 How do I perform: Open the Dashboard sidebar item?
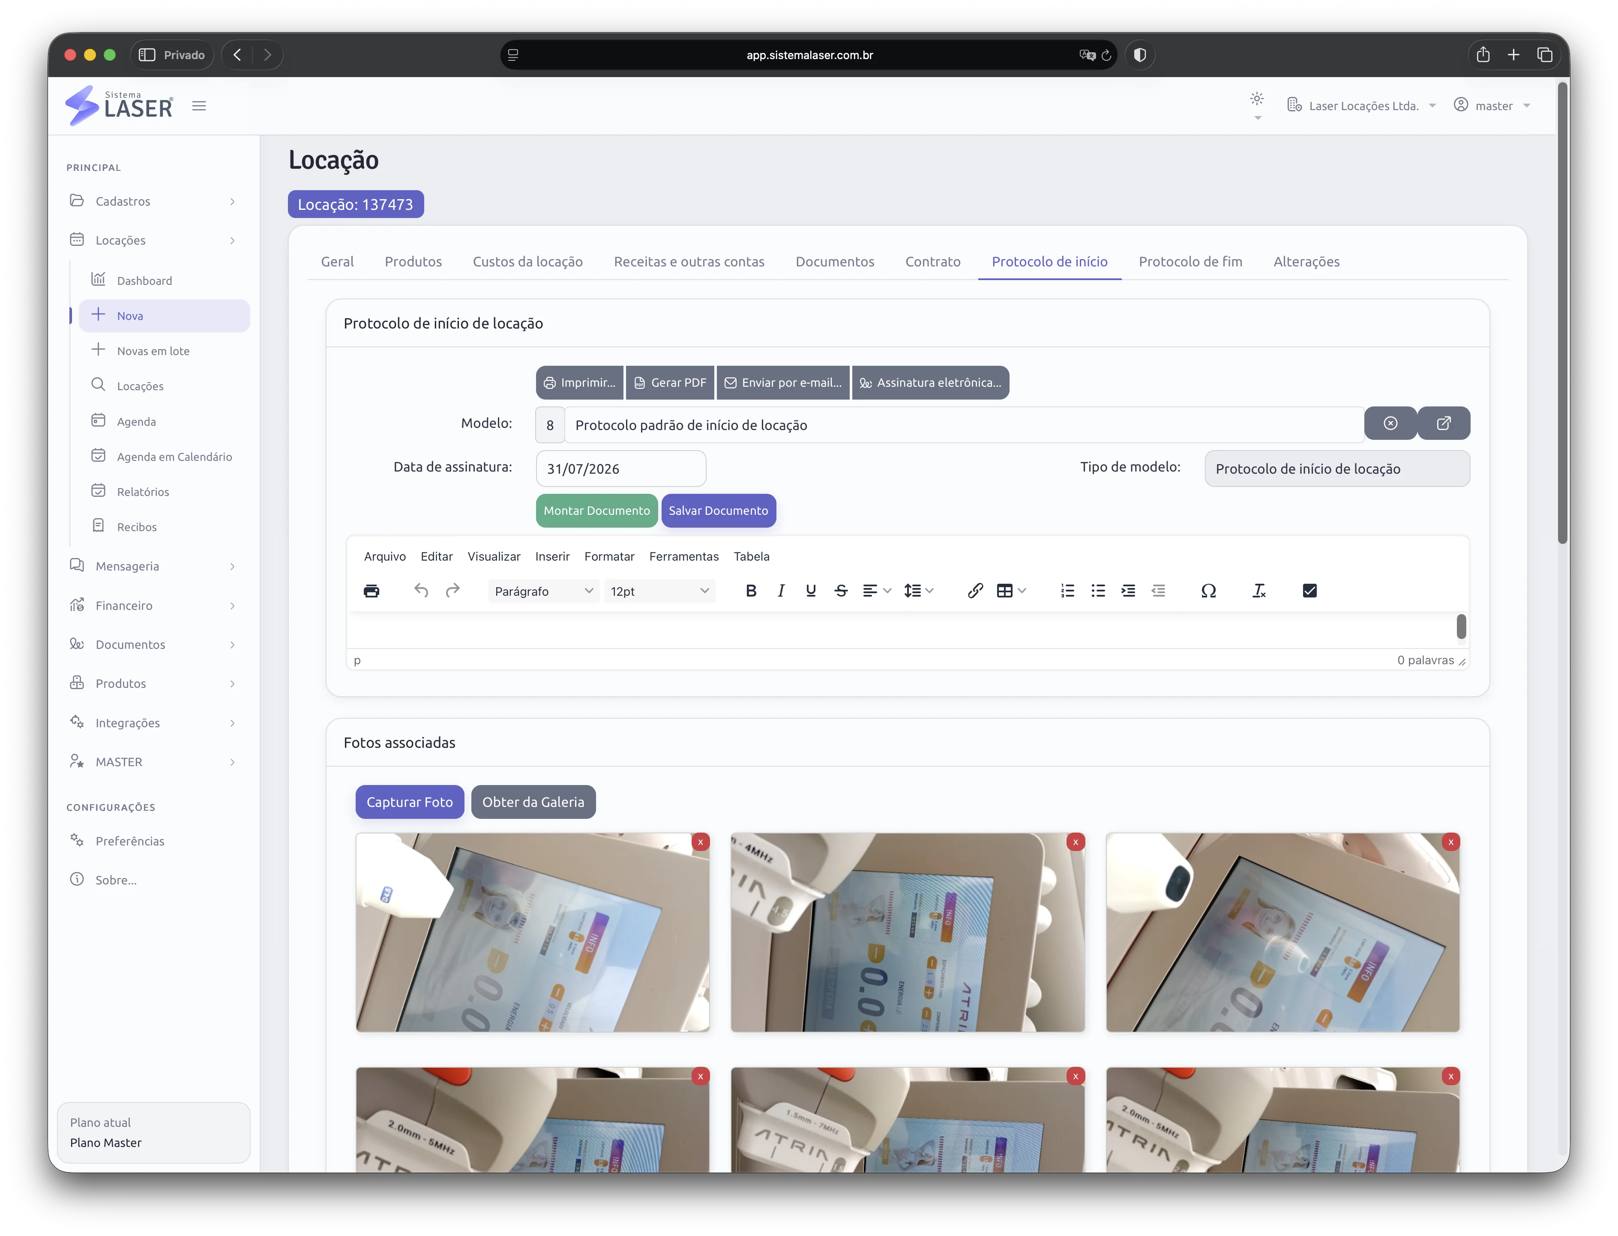pos(165,281)
